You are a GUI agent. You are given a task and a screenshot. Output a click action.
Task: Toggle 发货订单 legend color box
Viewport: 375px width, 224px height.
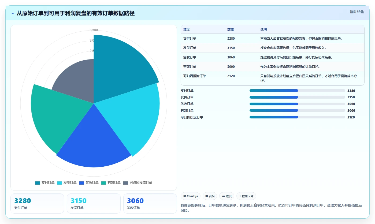point(60,183)
